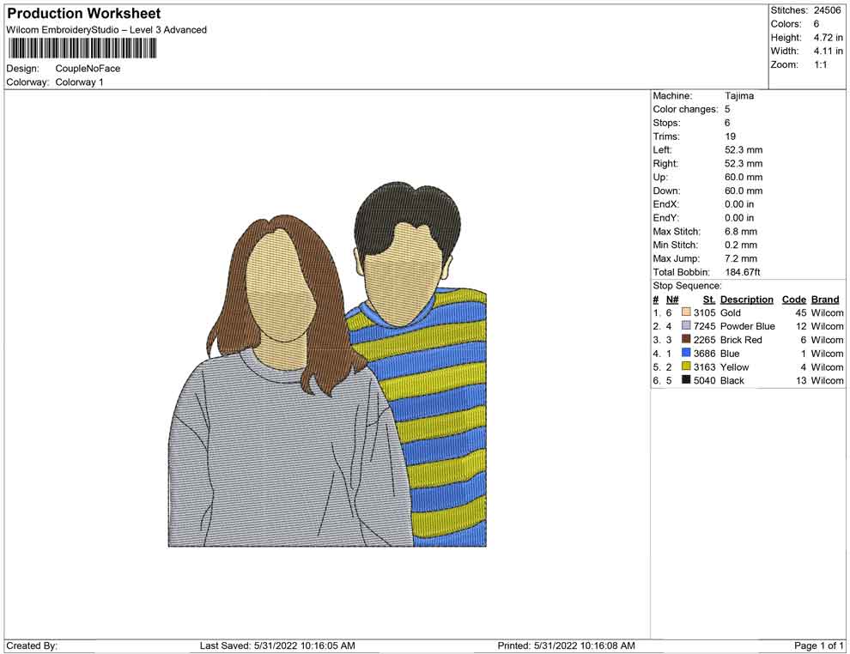Select the Tajima machine value

pyautogui.click(x=739, y=96)
